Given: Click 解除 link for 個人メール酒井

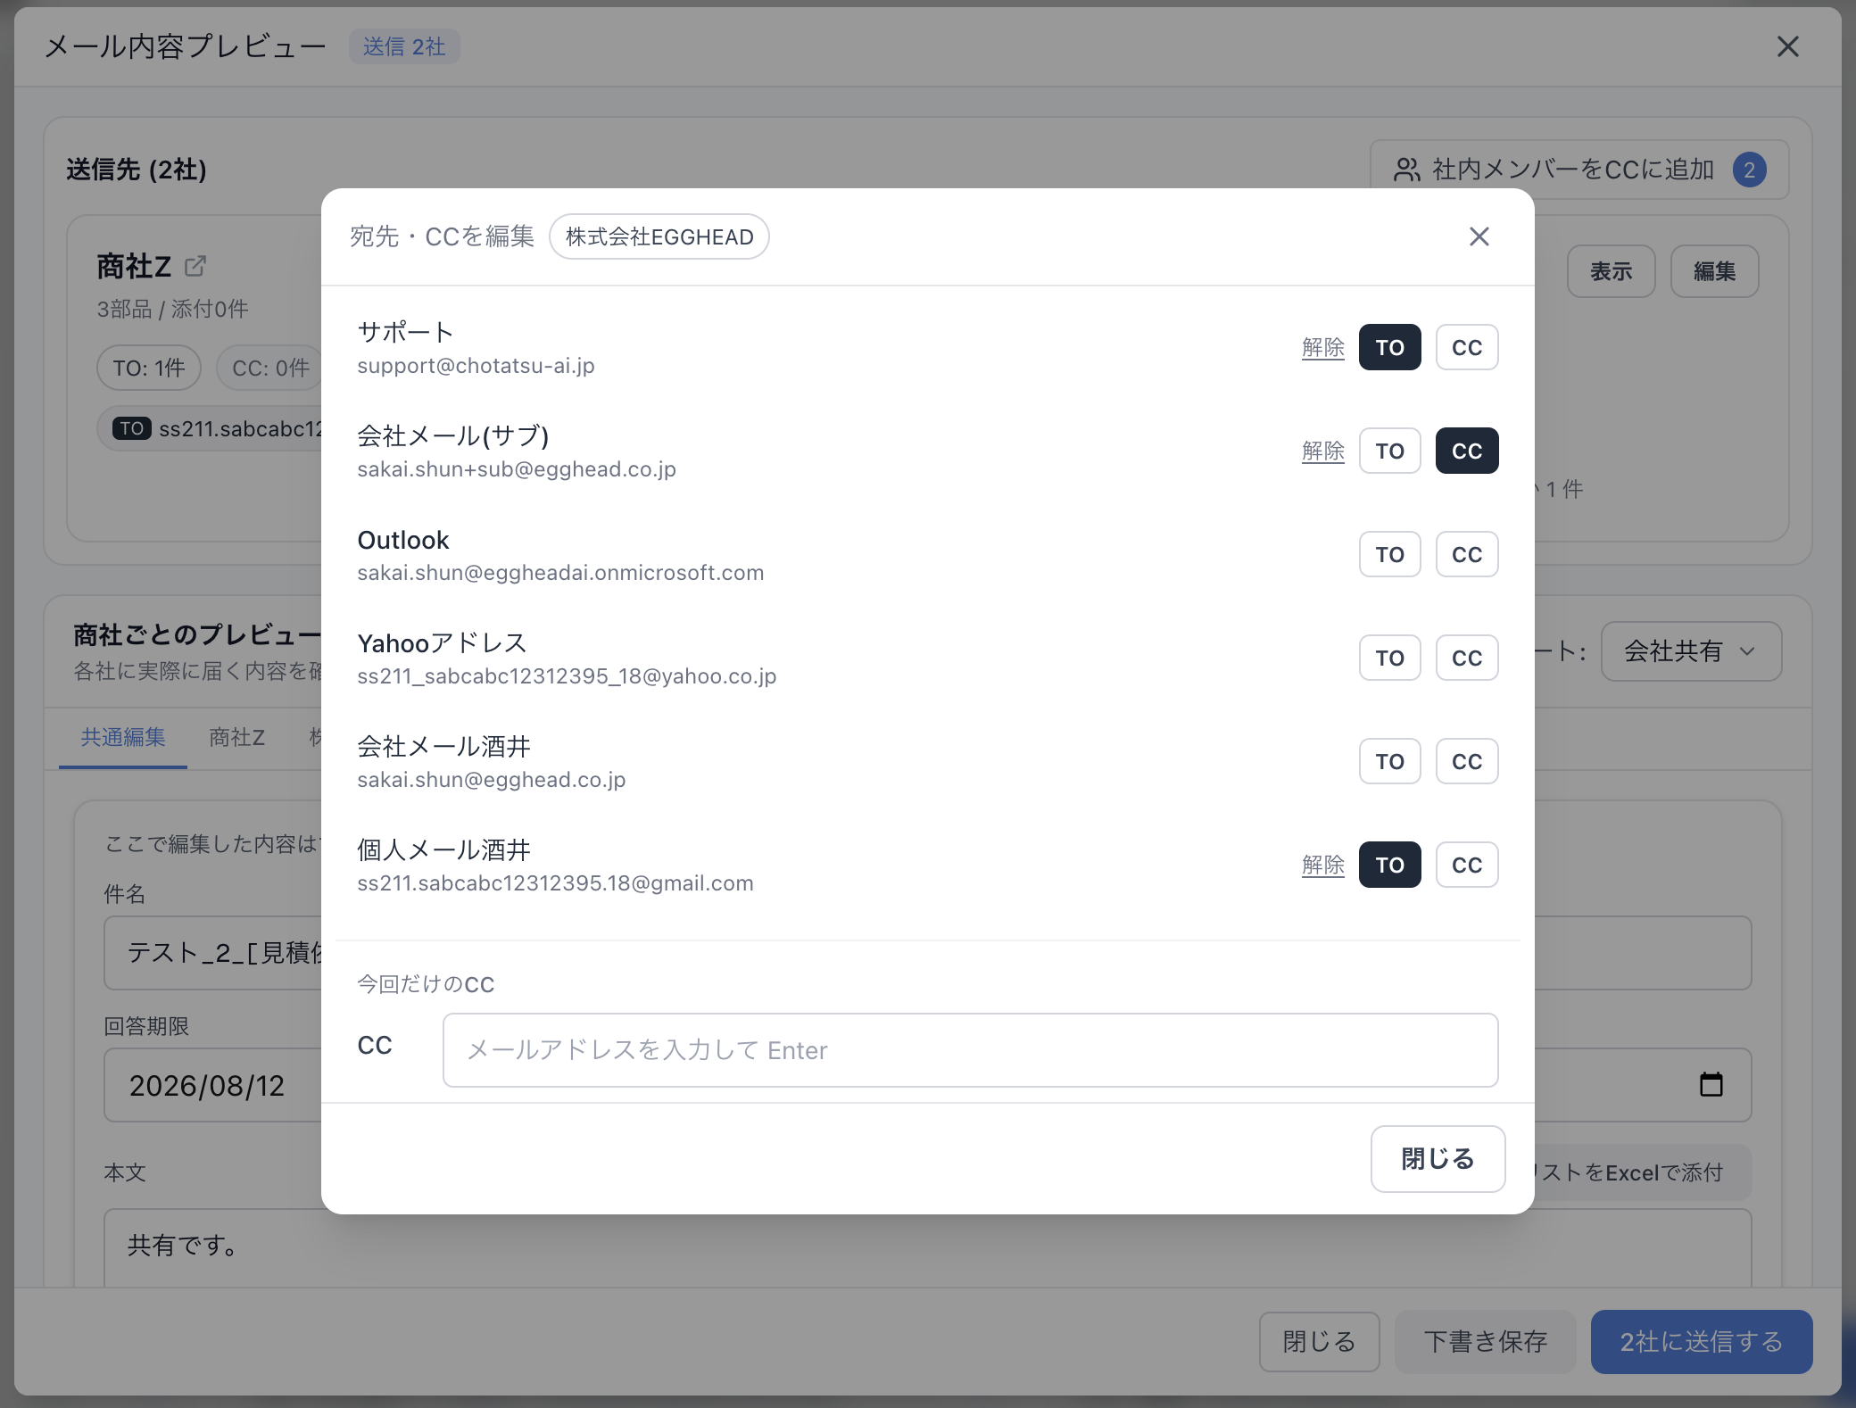Looking at the screenshot, I should (1322, 865).
